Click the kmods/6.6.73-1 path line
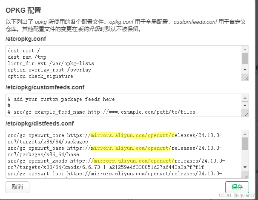The image size is (258, 200). pos(106,167)
